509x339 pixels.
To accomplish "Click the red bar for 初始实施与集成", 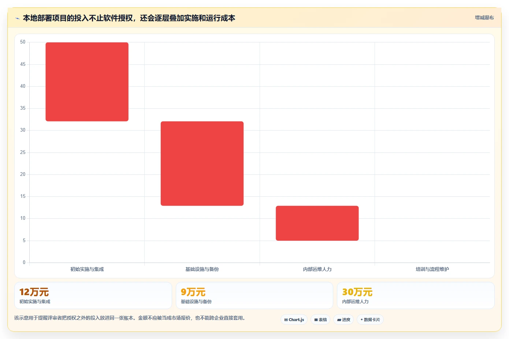I will [x=87, y=82].
